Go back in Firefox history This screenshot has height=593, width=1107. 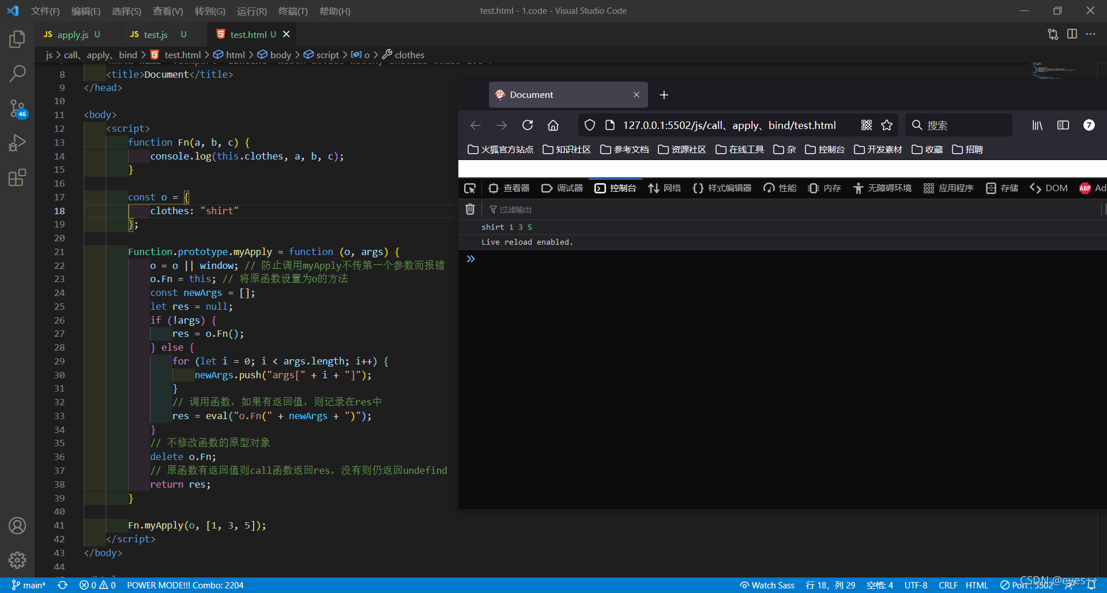pos(476,125)
